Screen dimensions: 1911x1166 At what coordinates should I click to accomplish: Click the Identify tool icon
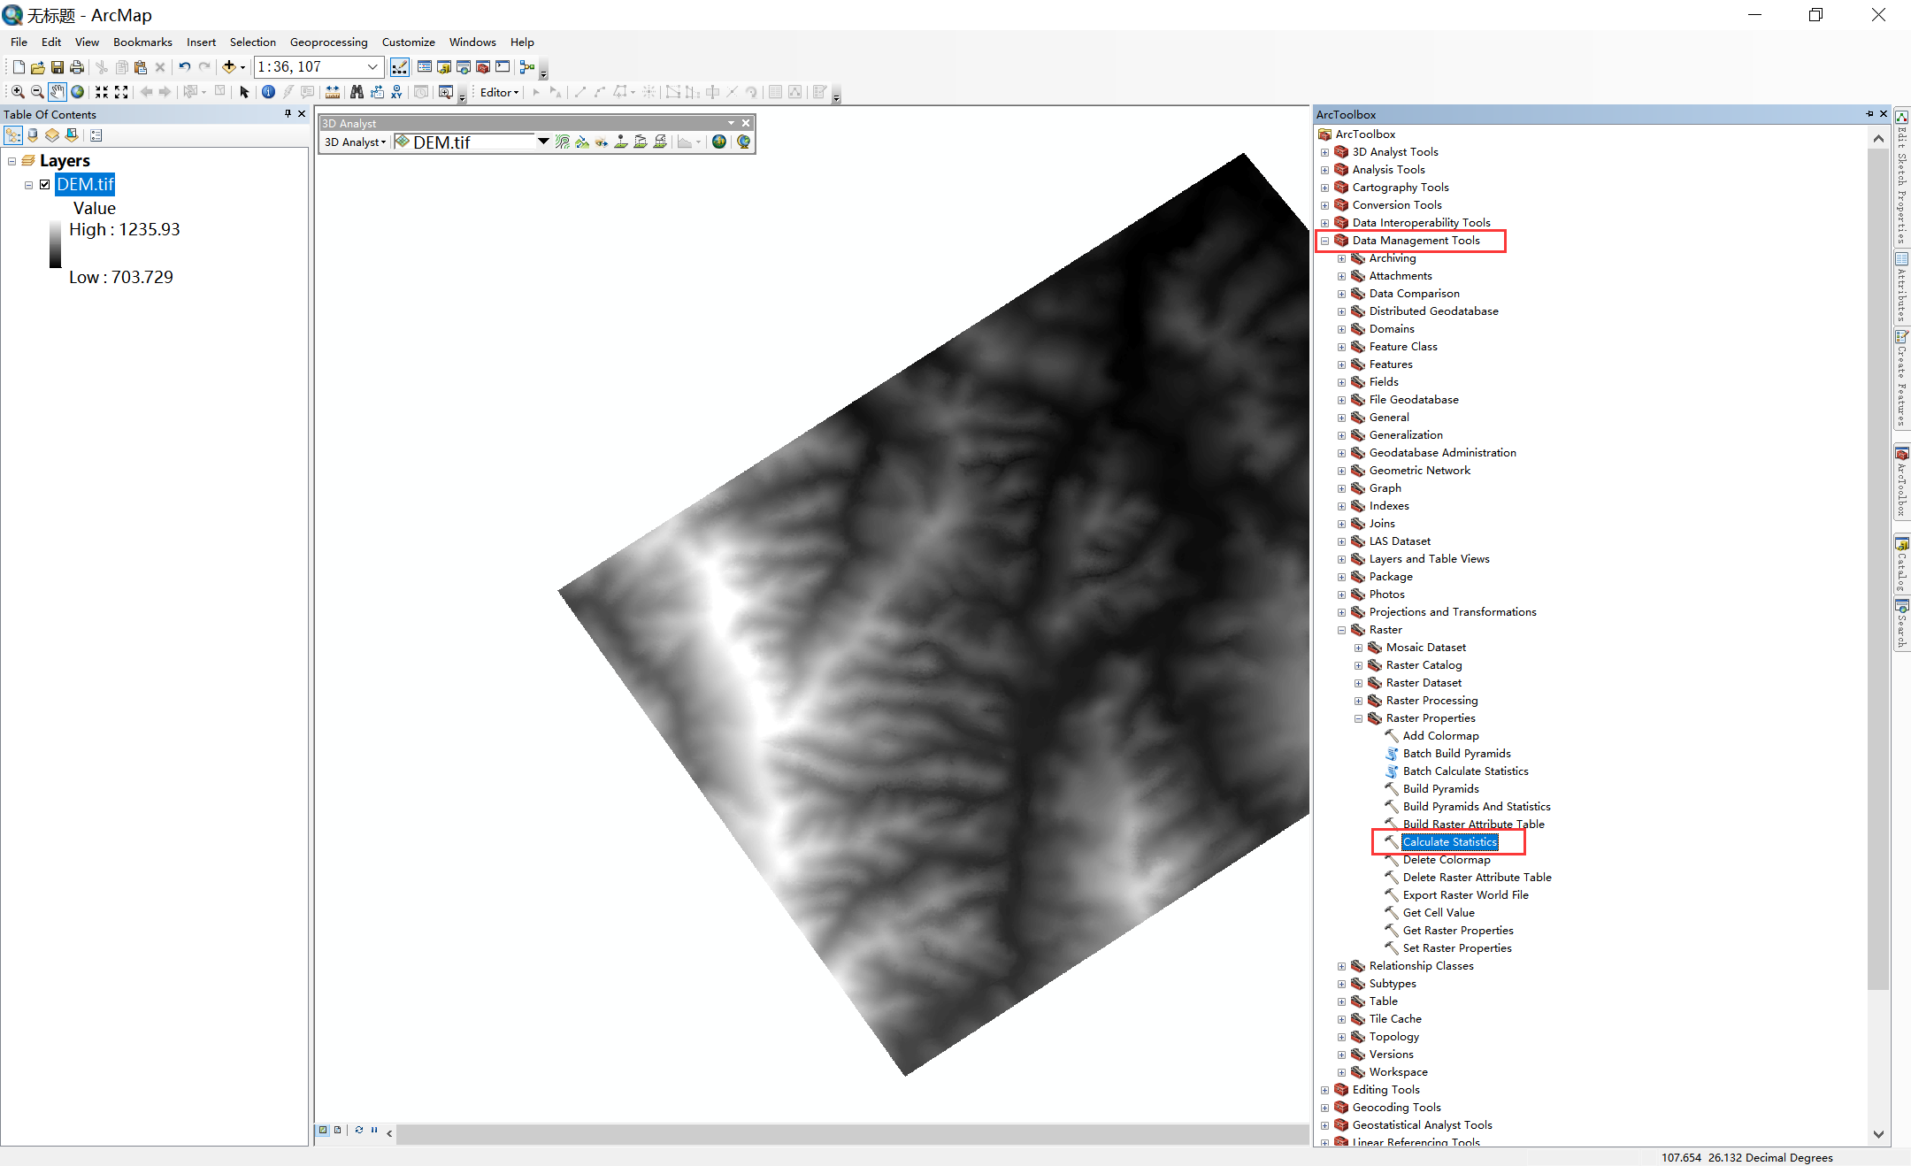coord(268,92)
